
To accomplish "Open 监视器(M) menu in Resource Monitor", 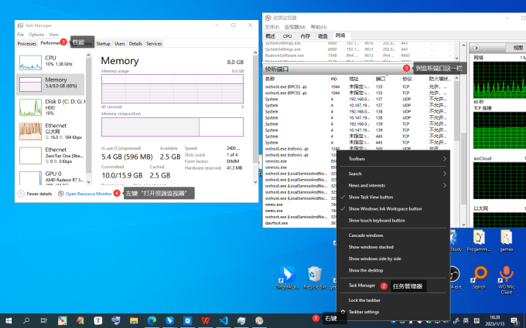I will tap(295, 27).
